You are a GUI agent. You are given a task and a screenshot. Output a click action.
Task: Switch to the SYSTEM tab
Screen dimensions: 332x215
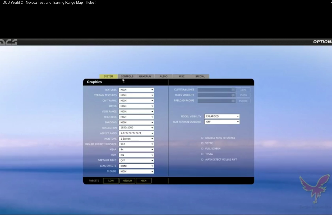(x=108, y=77)
